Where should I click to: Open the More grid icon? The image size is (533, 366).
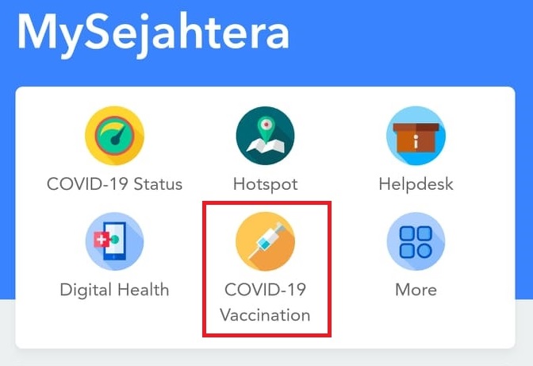click(416, 241)
